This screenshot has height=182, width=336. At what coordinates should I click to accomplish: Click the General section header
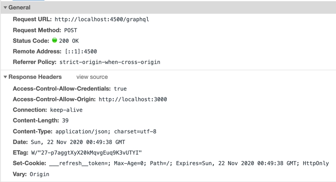(x=19, y=8)
